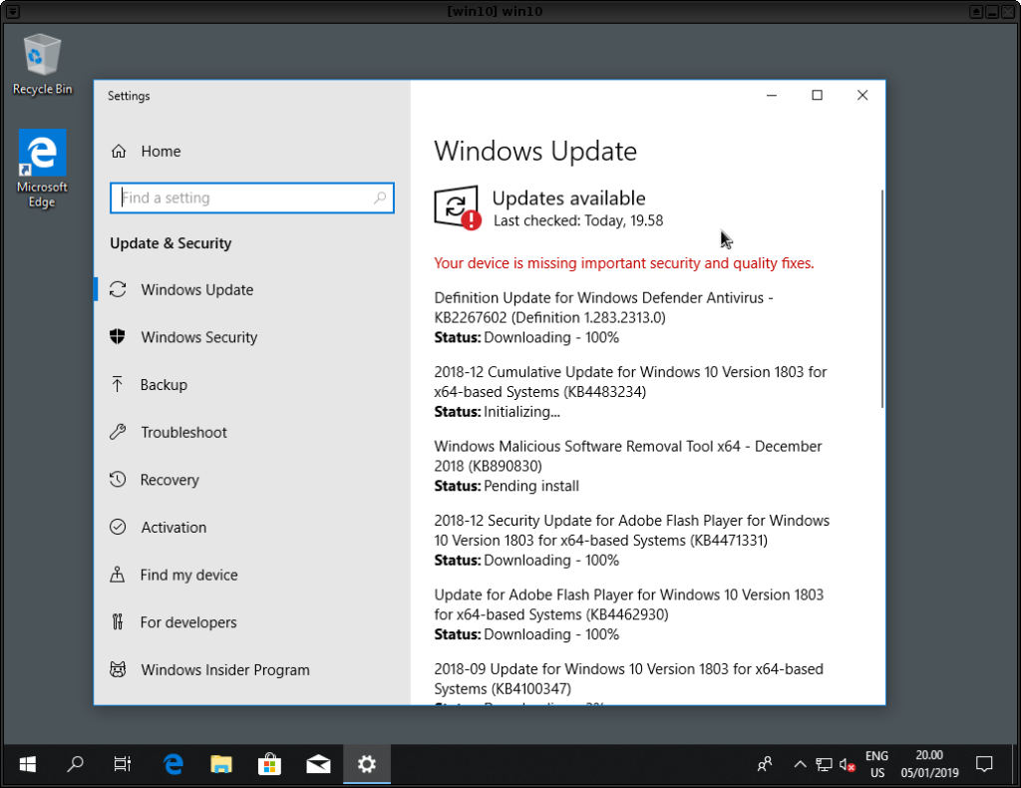Minimize the Settings window
This screenshot has width=1021, height=788.
pos(772,95)
